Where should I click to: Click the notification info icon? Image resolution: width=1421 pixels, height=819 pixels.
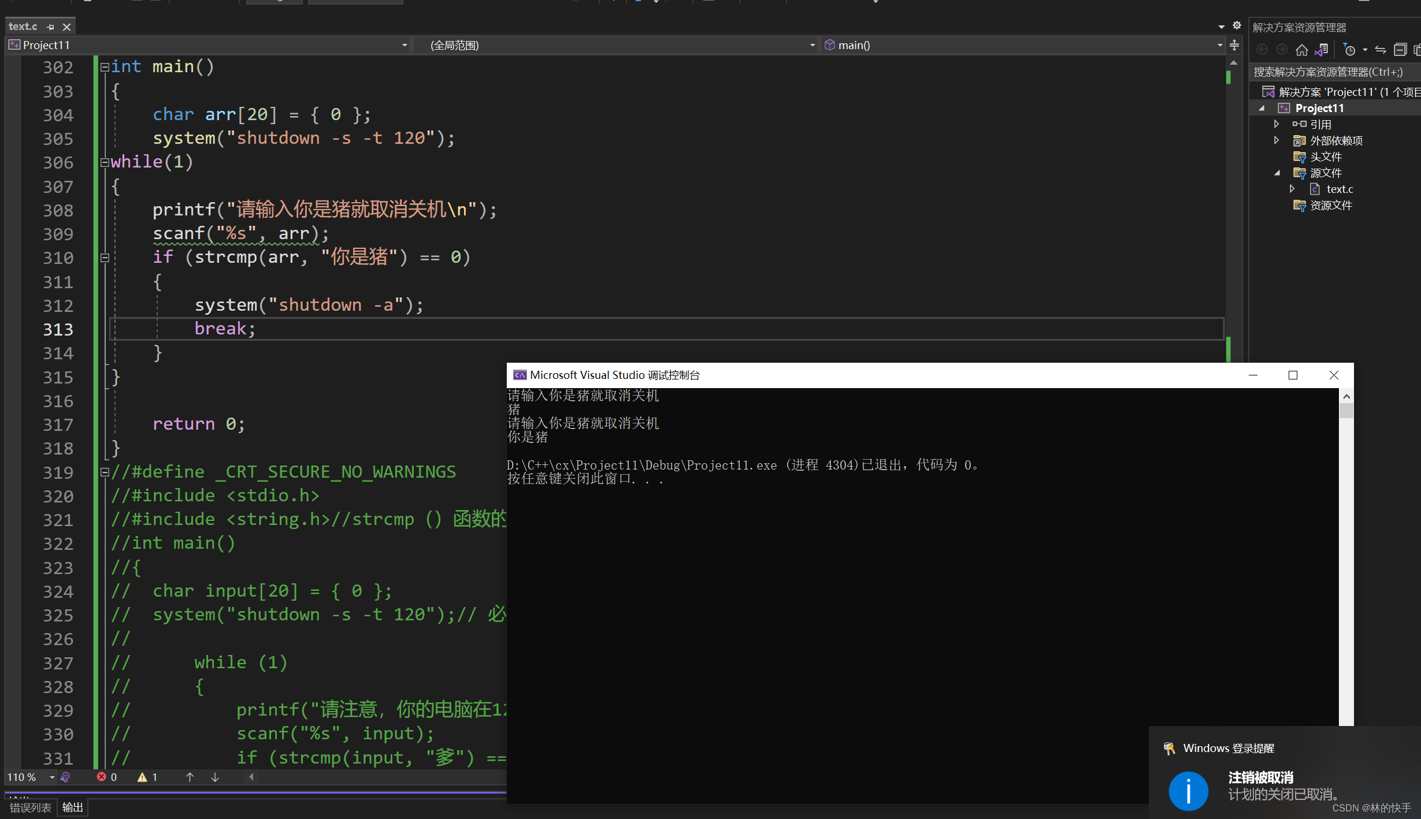[1188, 791]
